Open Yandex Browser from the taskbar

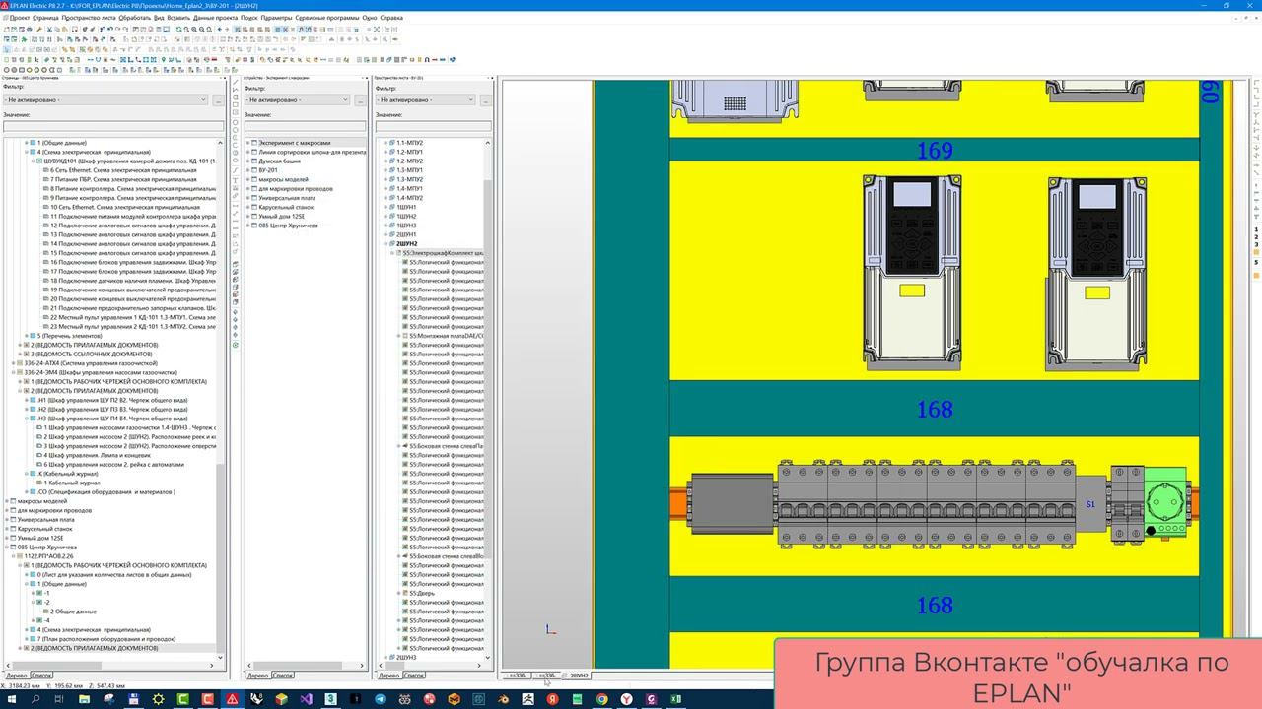626,699
